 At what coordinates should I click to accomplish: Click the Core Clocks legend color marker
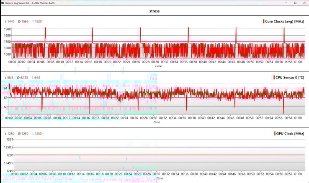(x=264, y=21)
